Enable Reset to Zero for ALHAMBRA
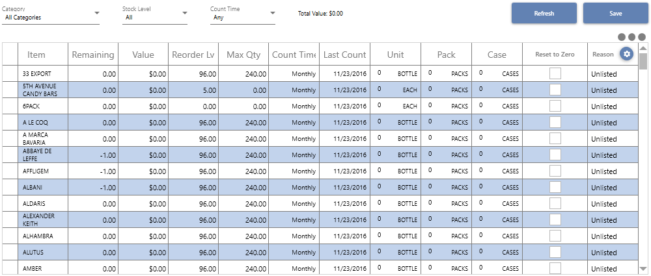This screenshot has height=276, width=651. point(555,236)
